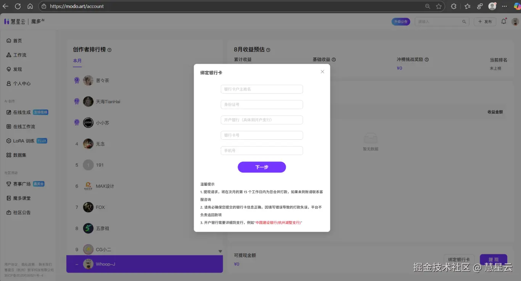Image resolution: width=521 pixels, height=281 pixels.
Task: Click the browser back arrow
Action: [x=5, y=6]
